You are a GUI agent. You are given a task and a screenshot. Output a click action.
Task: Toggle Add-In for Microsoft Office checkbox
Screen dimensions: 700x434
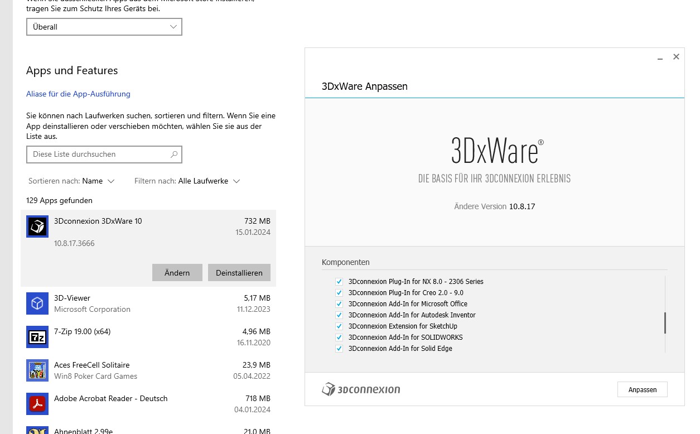pos(339,304)
